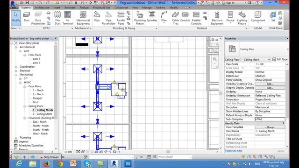Image resolution: width=299 pixels, height=168 pixels.
Task: Select the Parallel Pipes tool
Action: pyautogui.click(x=121, y=18)
